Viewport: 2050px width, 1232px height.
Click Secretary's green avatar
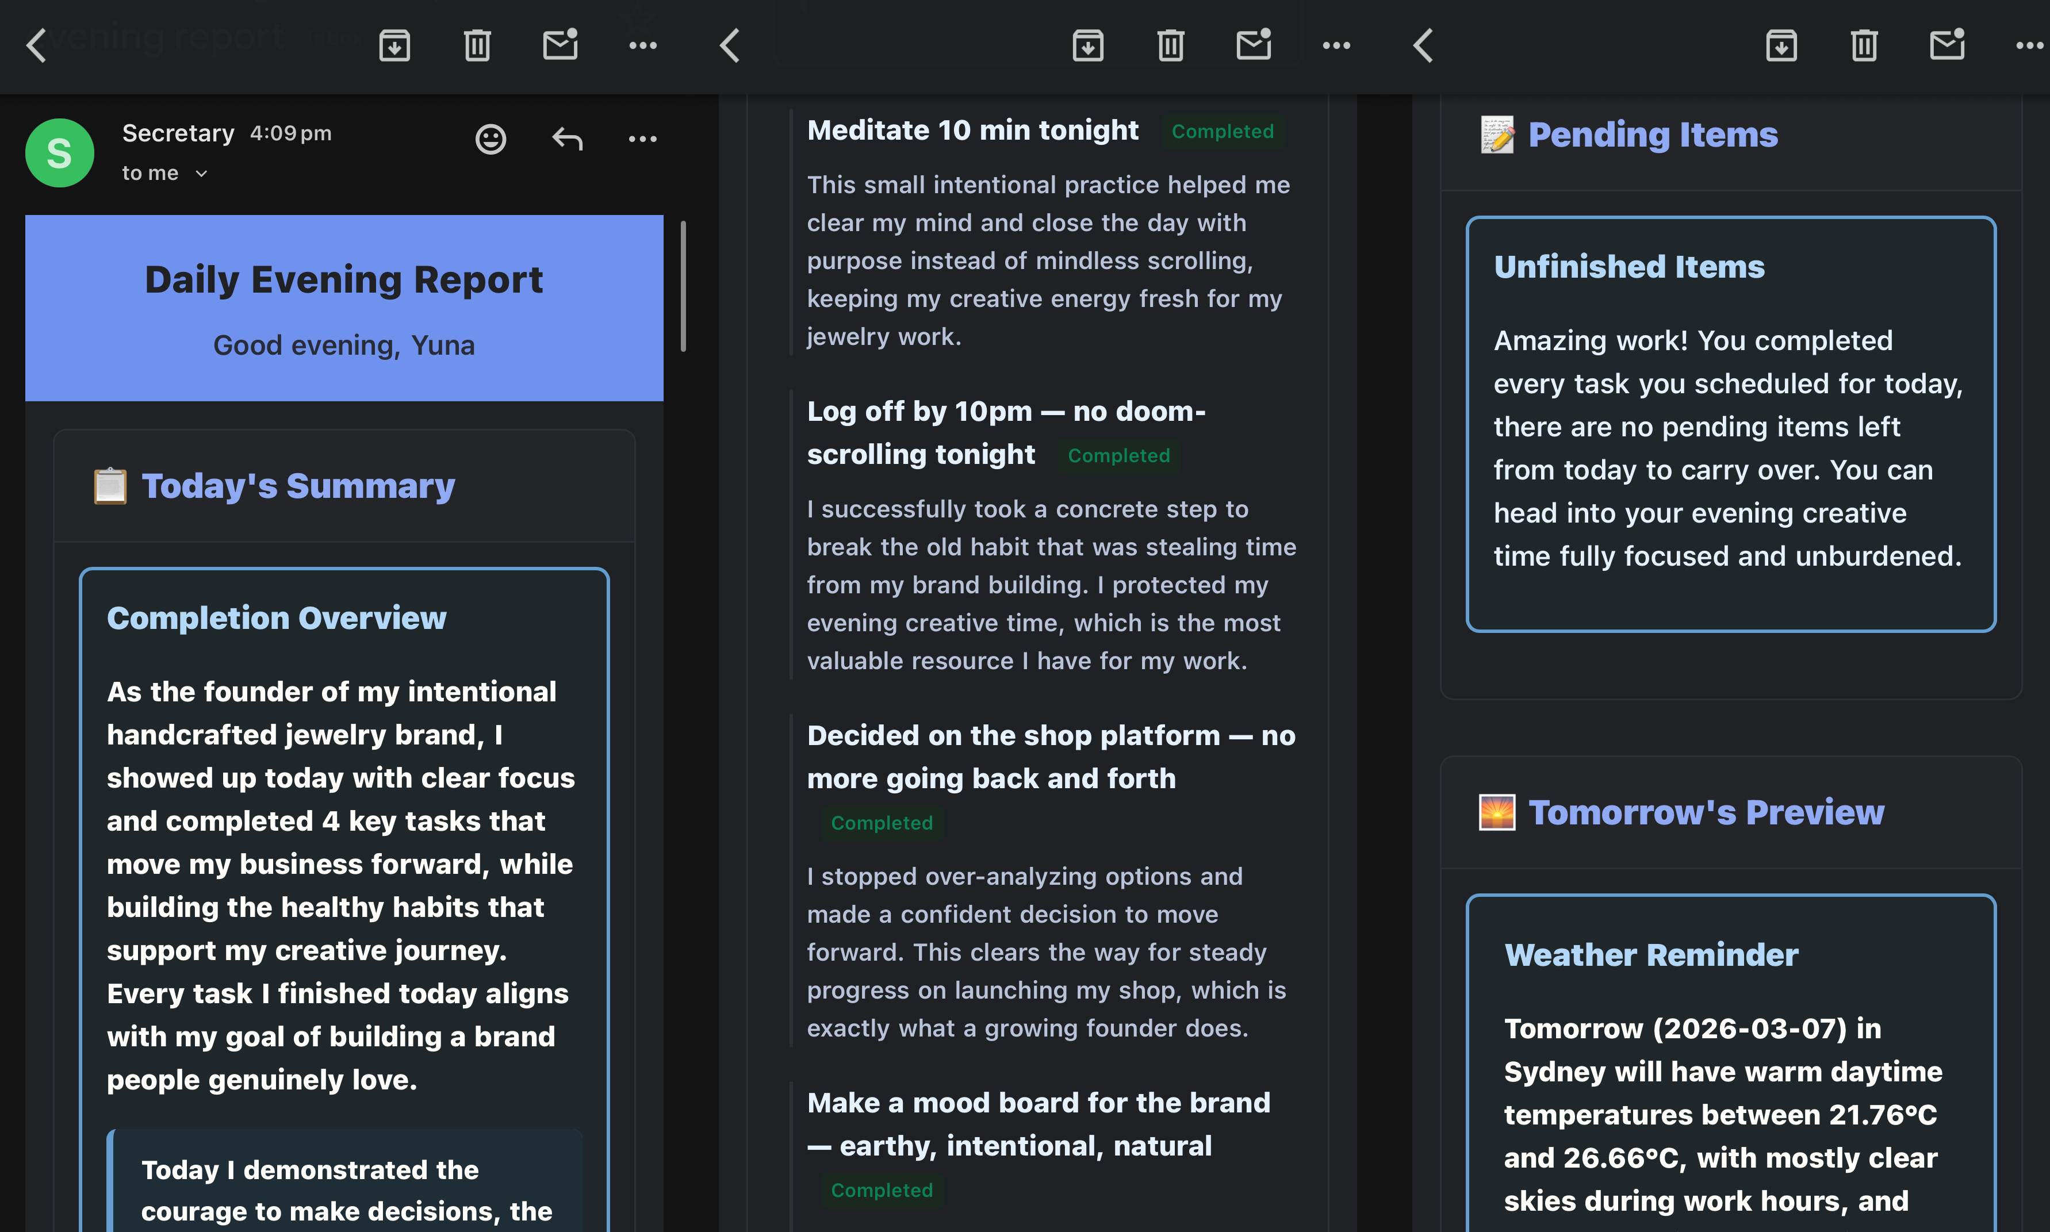(x=59, y=153)
